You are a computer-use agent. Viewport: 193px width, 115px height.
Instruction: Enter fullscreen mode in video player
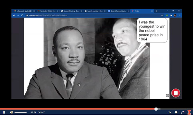coord(182,112)
